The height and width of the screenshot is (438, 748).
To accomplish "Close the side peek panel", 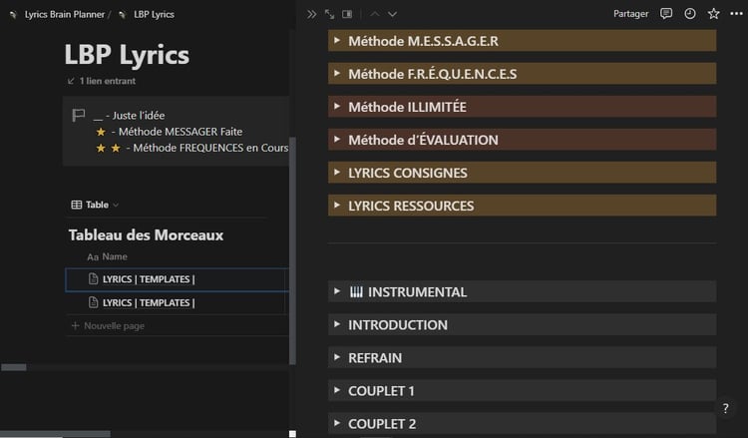I will (x=312, y=14).
